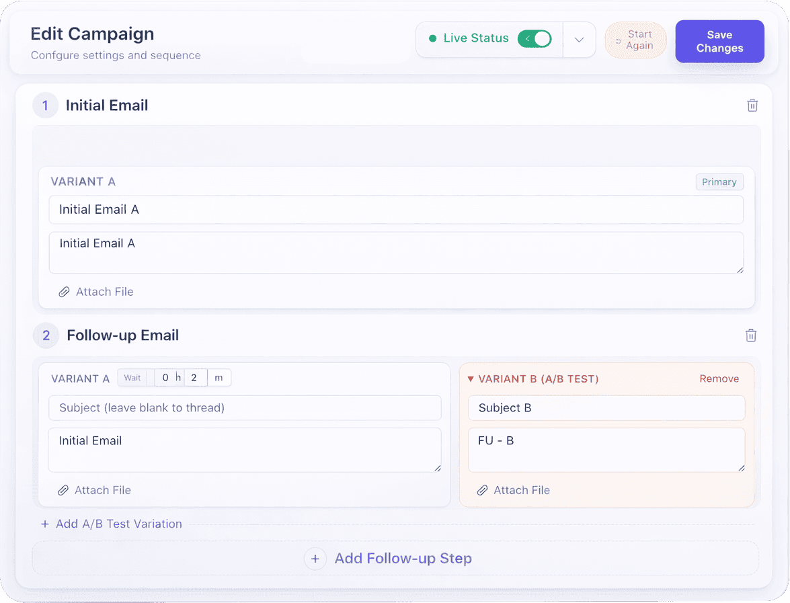Click the Primary badge on Variant A
Screen dimensions: 790x603
pos(719,182)
